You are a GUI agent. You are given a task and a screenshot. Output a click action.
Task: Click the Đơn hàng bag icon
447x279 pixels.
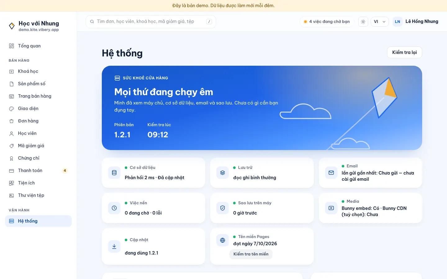click(11, 121)
